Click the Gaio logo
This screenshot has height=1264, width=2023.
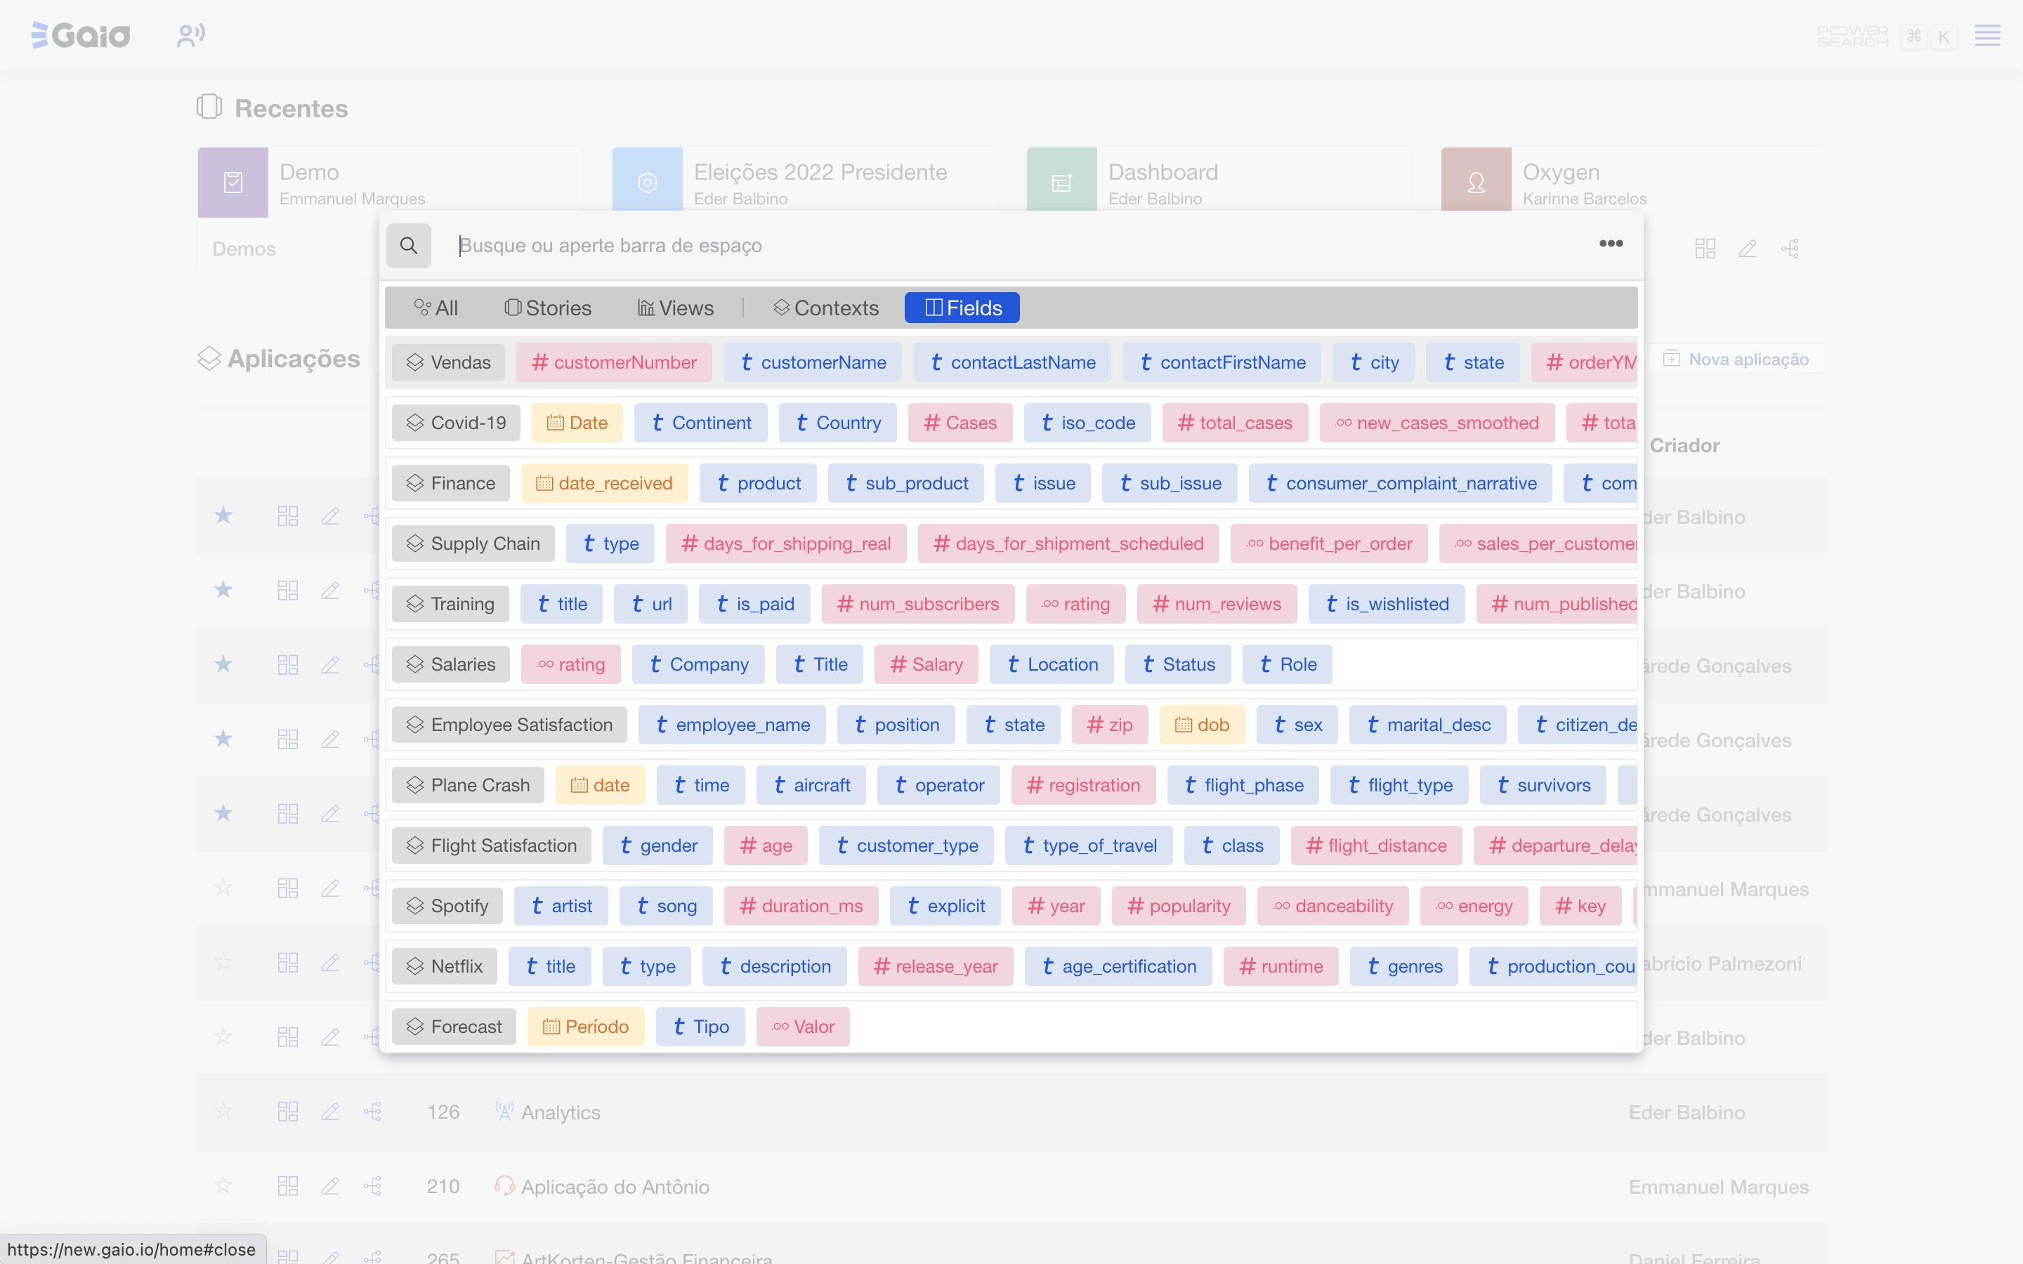click(81, 35)
